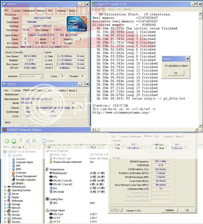The width and height of the screenshot is (203, 224).
Task: Open the Report toolbar button in EVEREST
Action: pyautogui.click(x=47, y=141)
